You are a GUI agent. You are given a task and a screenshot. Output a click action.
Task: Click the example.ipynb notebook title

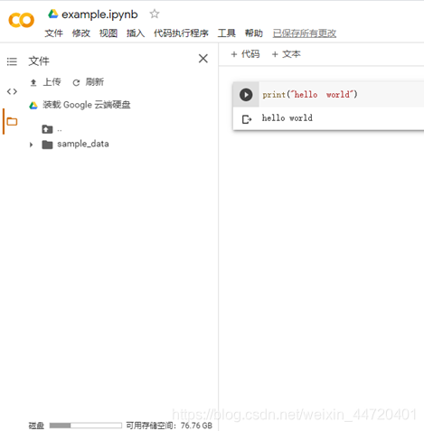point(99,14)
